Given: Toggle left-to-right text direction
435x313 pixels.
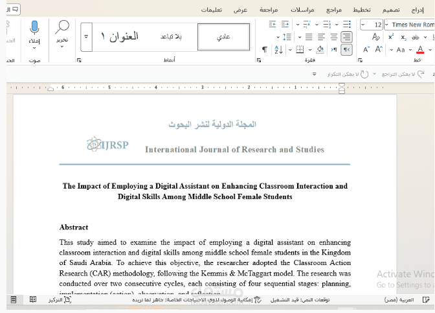Looking at the screenshot, I should click(334, 50).
